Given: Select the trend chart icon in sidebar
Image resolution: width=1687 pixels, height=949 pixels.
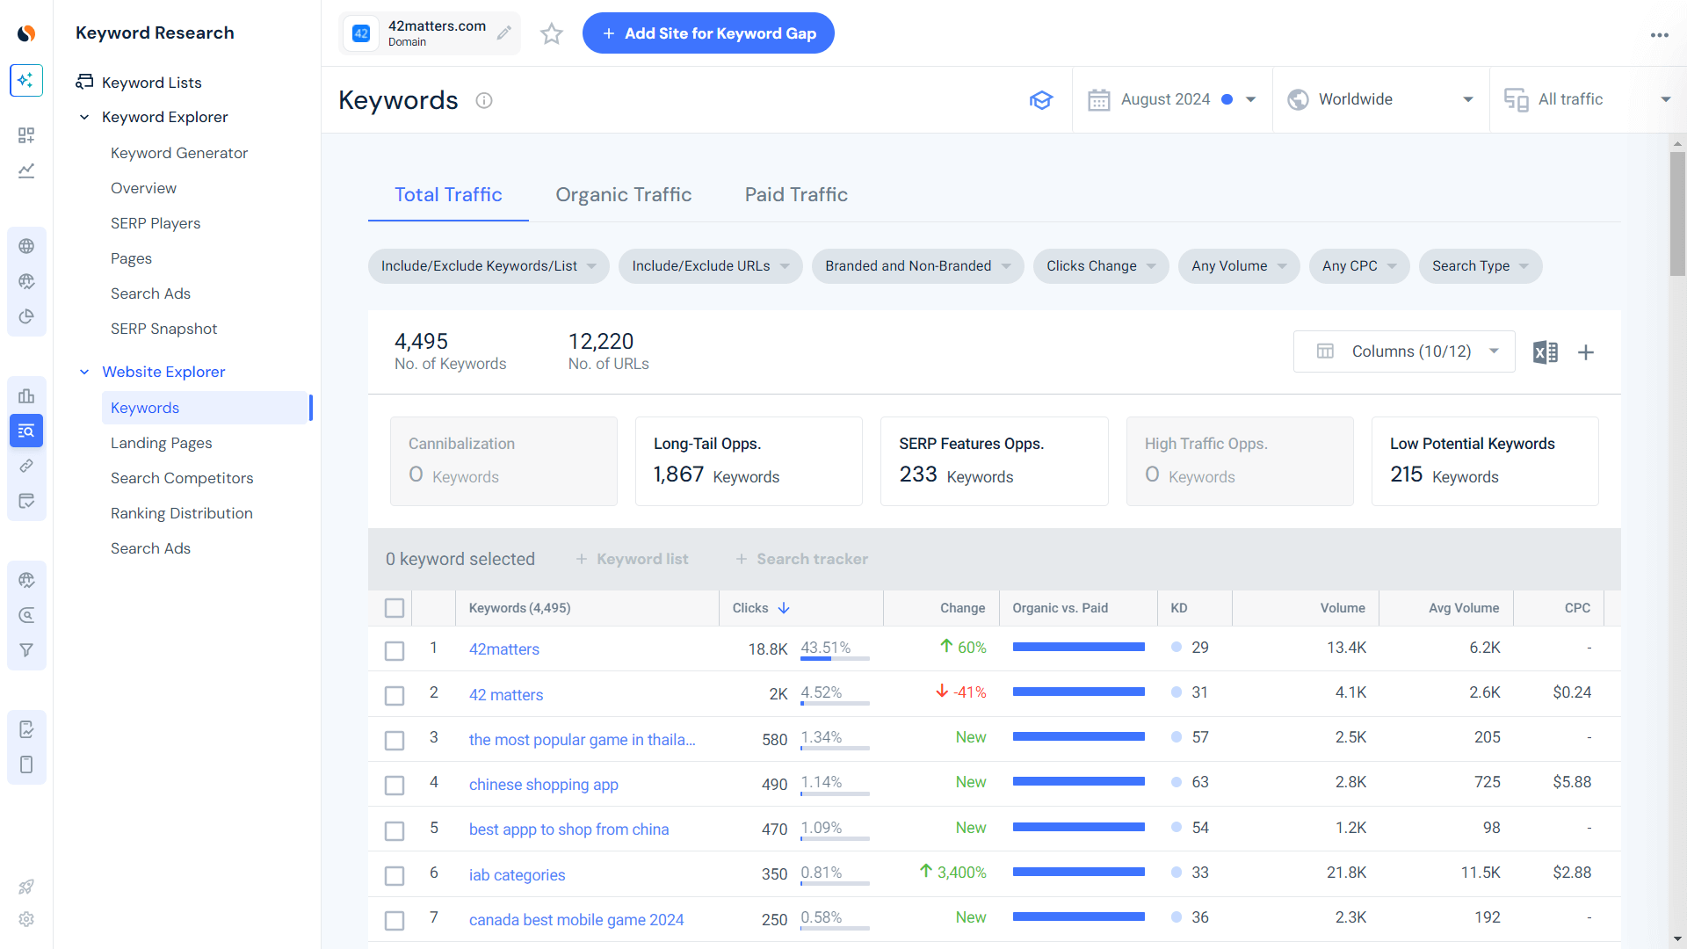Looking at the screenshot, I should [26, 170].
